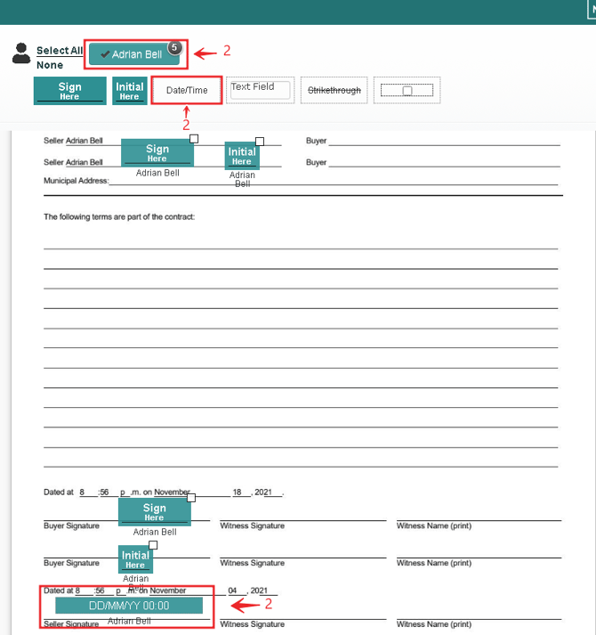Select the Adrian Bell signer button
This screenshot has height=635, width=596.
tap(133, 55)
